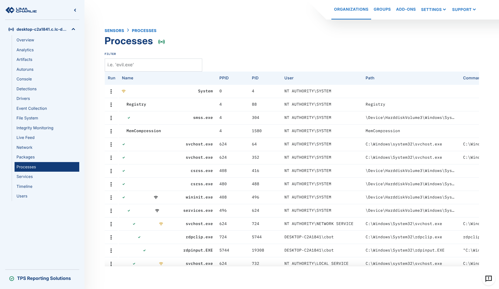499x289 pixels.
Task: Open the feedback chat icon at bottom right
Action: pyautogui.click(x=488, y=279)
